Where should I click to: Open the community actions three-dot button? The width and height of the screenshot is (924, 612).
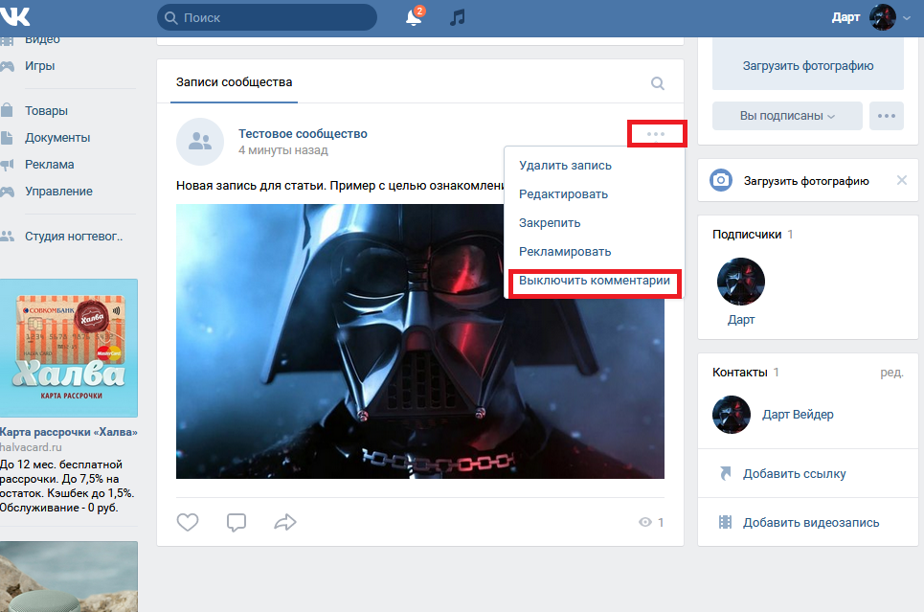click(x=887, y=116)
